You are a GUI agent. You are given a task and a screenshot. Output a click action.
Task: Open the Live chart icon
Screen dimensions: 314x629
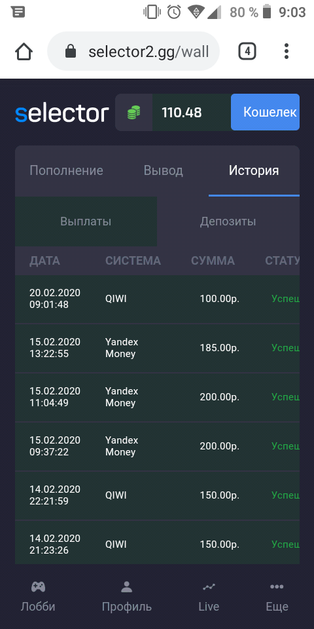tap(209, 587)
